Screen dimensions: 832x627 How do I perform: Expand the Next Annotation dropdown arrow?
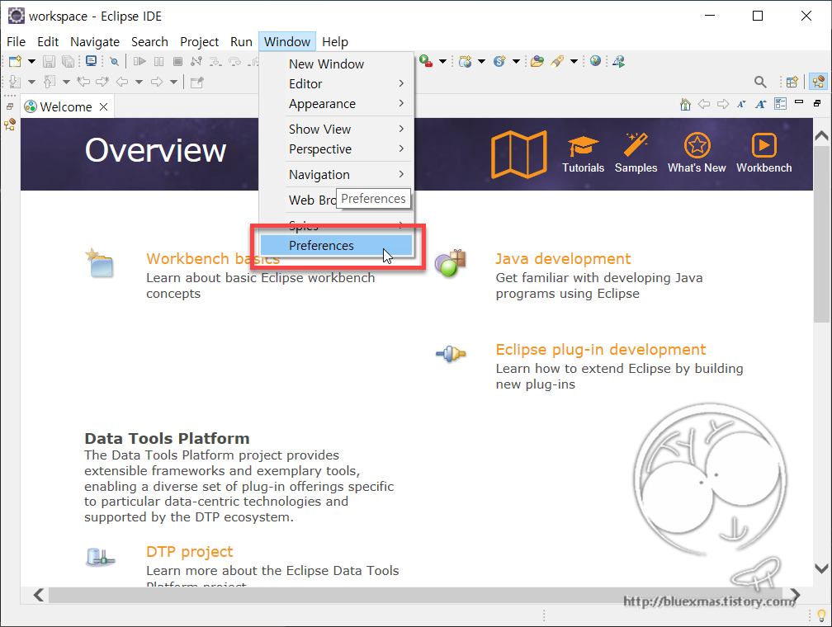(x=32, y=82)
